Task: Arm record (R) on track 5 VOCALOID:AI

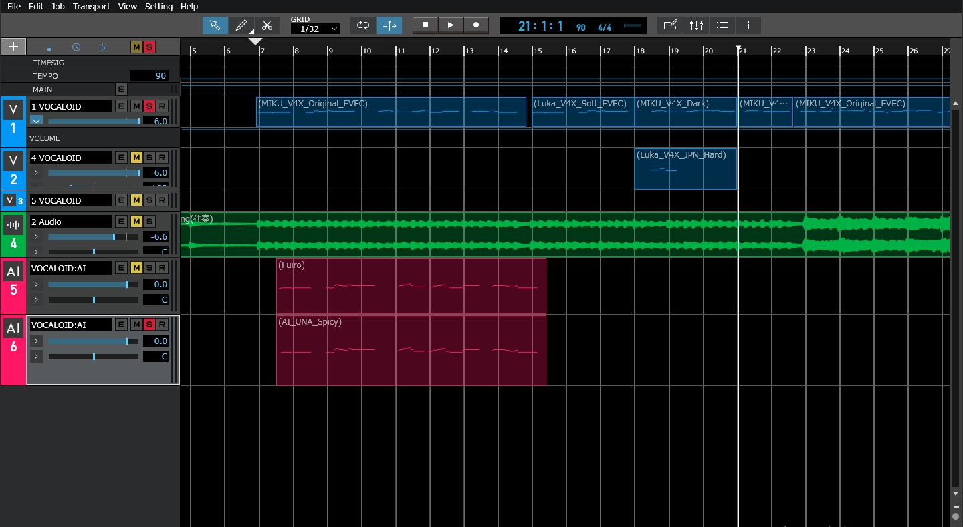Action: point(161,268)
